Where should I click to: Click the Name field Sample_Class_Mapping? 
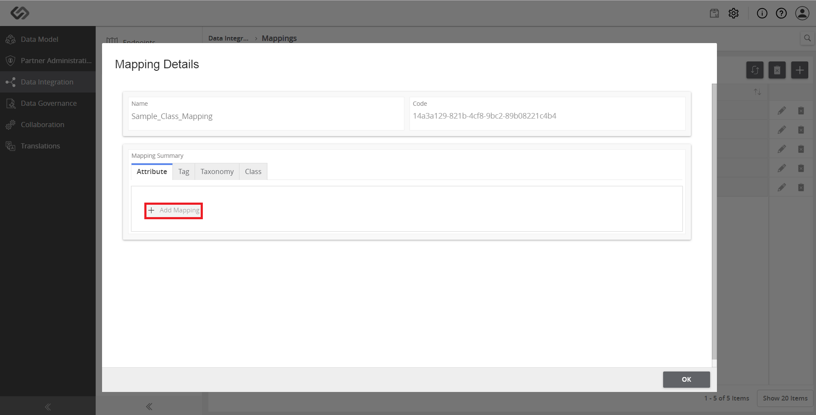click(x=266, y=113)
